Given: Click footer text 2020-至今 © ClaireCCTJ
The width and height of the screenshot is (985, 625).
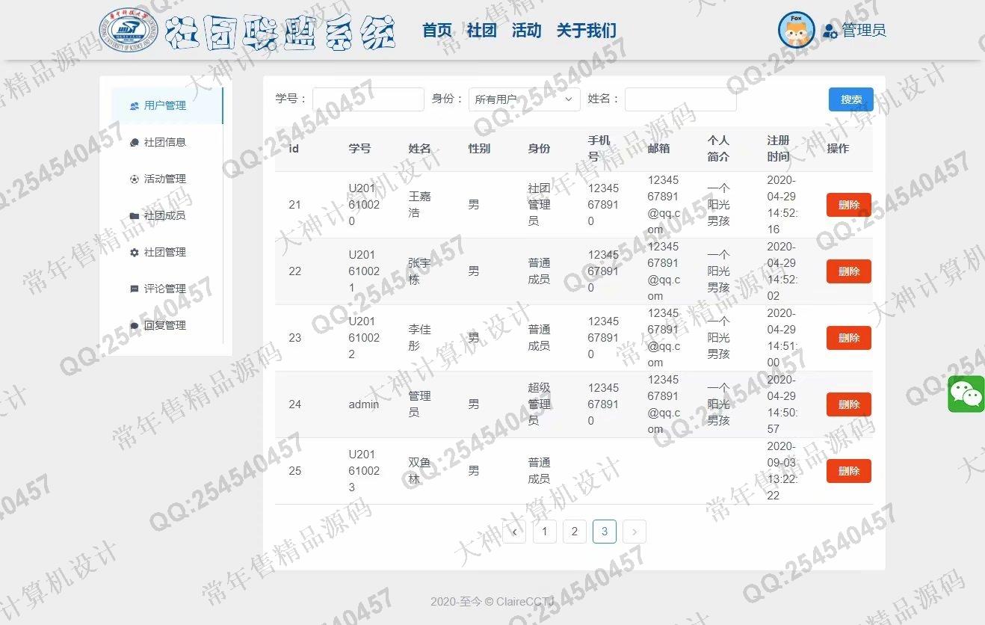Looking at the screenshot, I should pos(492,602).
